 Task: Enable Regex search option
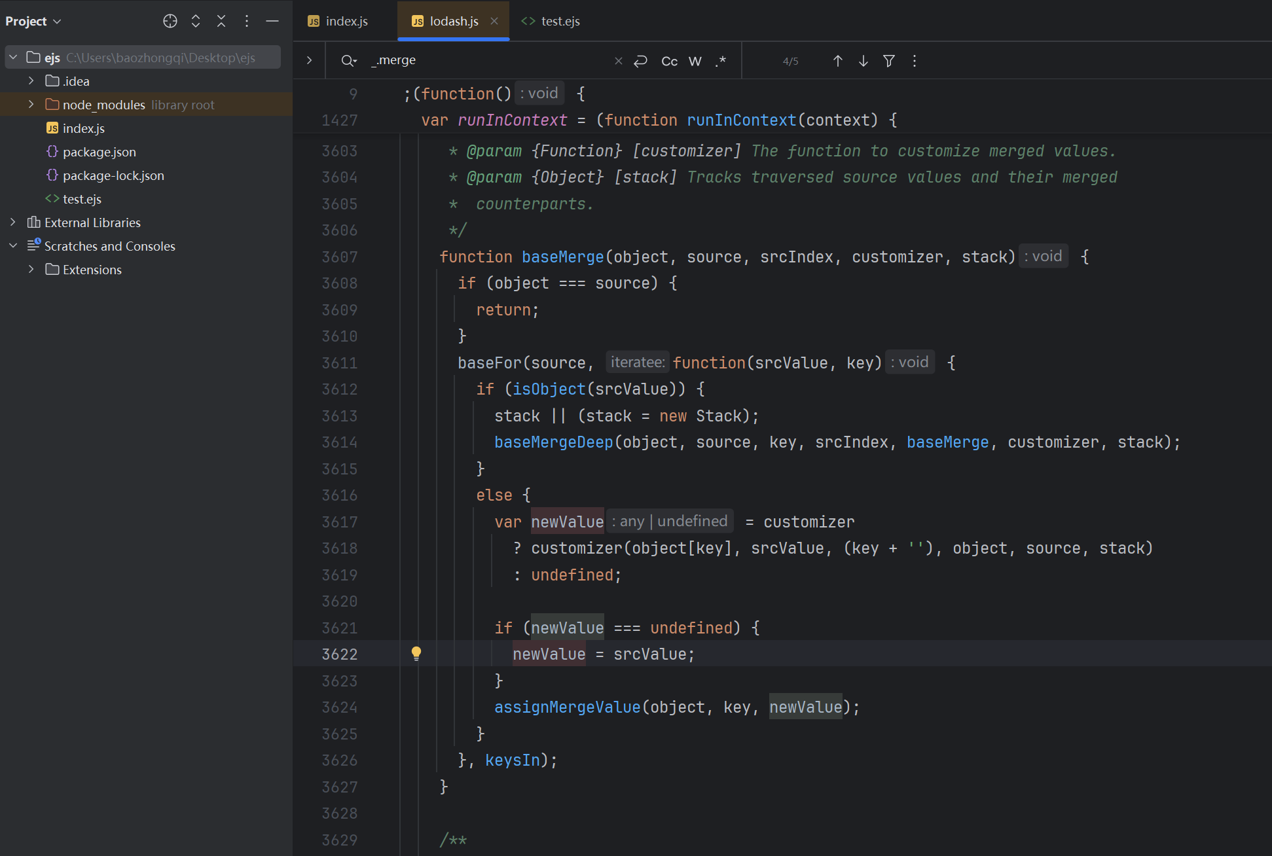721,61
